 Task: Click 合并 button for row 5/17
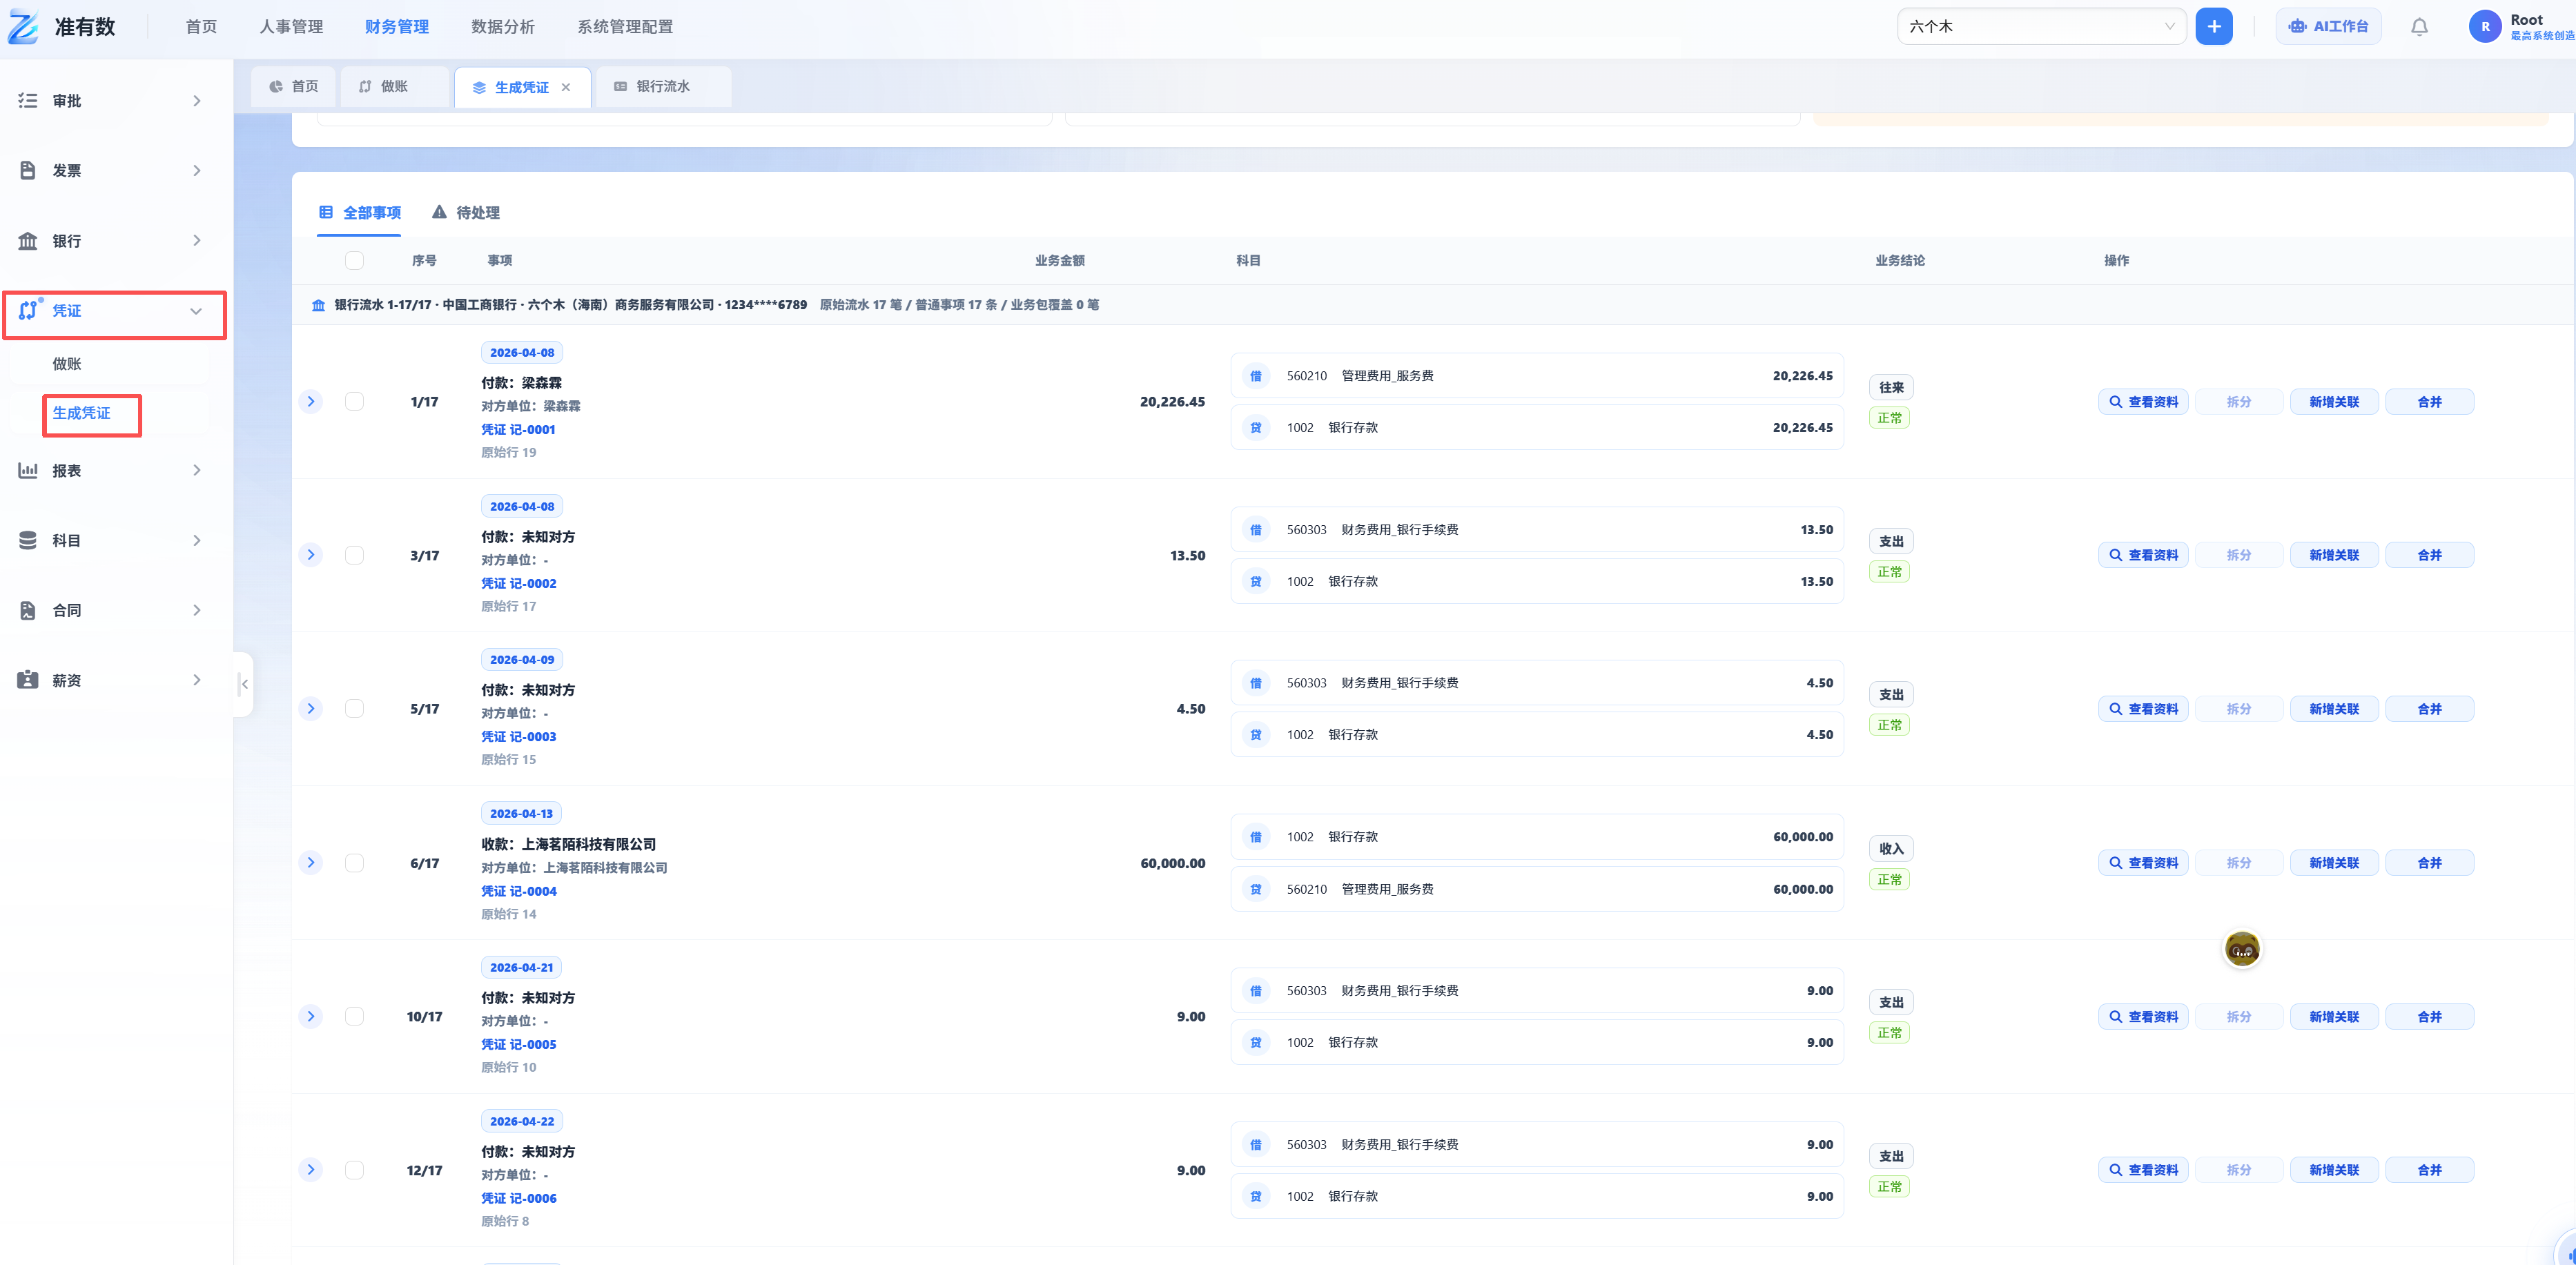coord(2429,709)
